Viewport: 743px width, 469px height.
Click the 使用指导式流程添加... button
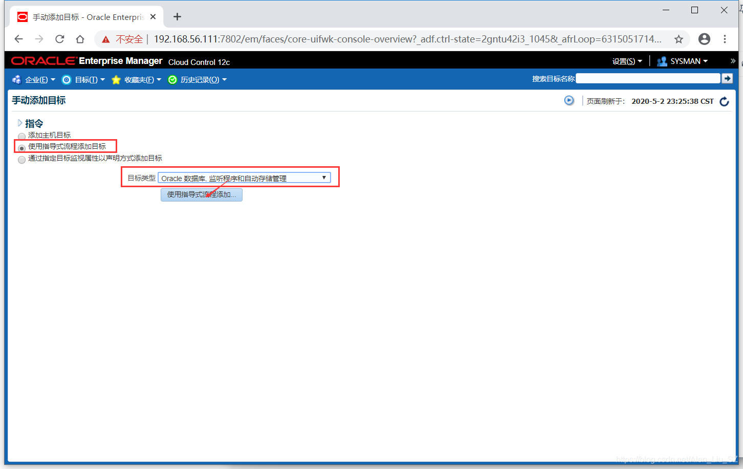(202, 195)
